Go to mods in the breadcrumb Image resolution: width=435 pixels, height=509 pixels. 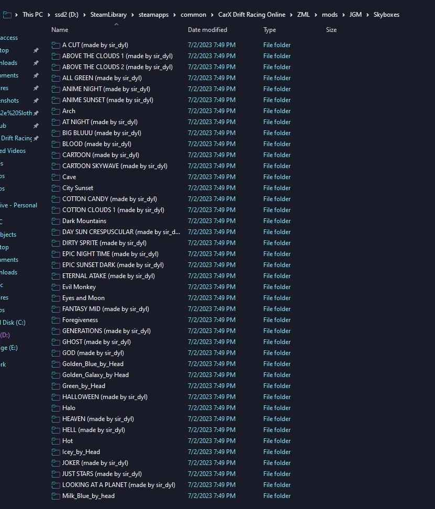(x=330, y=15)
